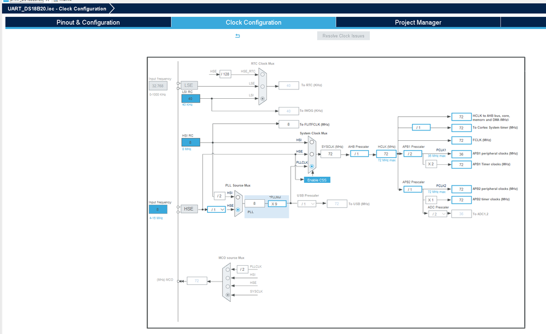Screen dimensions: 546x334
Task: Select HSE in System Clock Mux
Action: (312, 154)
